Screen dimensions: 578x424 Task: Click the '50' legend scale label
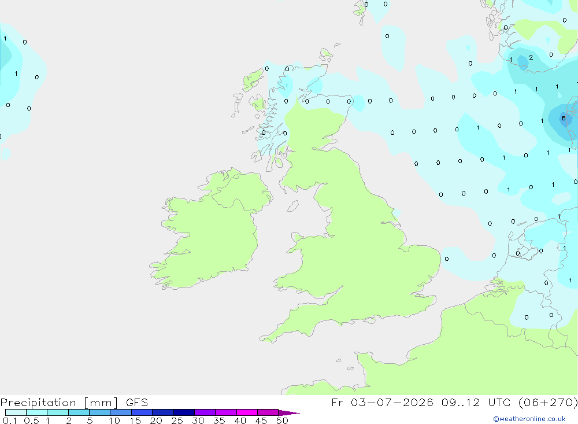click(x=282, y=421)
